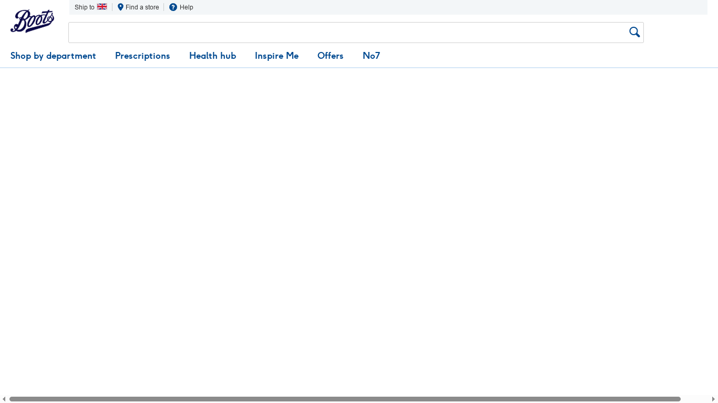
Task: Click the search magnifying glass icon
Action: point(634,32)
